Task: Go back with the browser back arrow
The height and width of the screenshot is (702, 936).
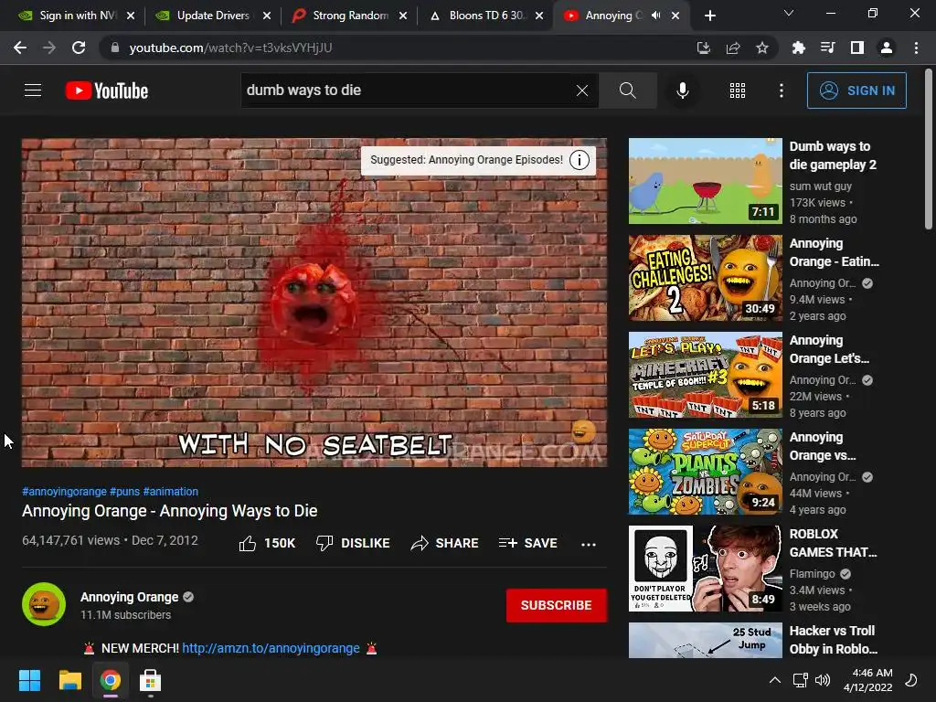Action: pos(20,48)
